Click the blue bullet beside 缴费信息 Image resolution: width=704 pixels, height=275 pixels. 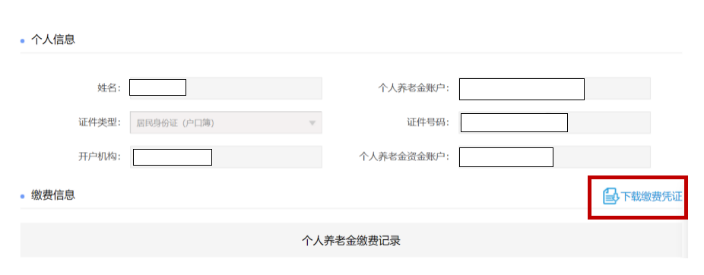[23, 197]
